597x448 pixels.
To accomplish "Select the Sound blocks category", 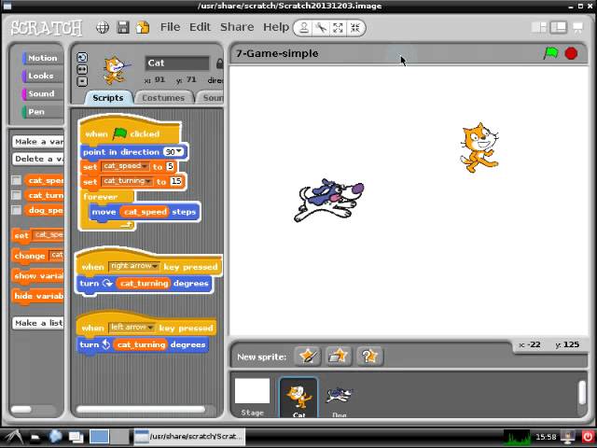I will [42, 93].
